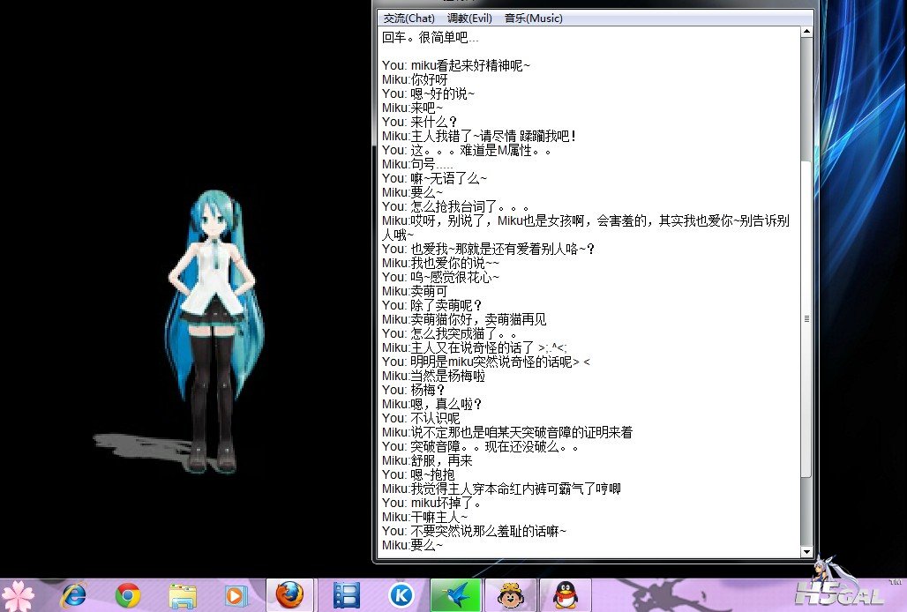Image resolution: width=907 pixels, height=612 pixels.
Task: Open the blue K music player icon
Action: (401, 595)
